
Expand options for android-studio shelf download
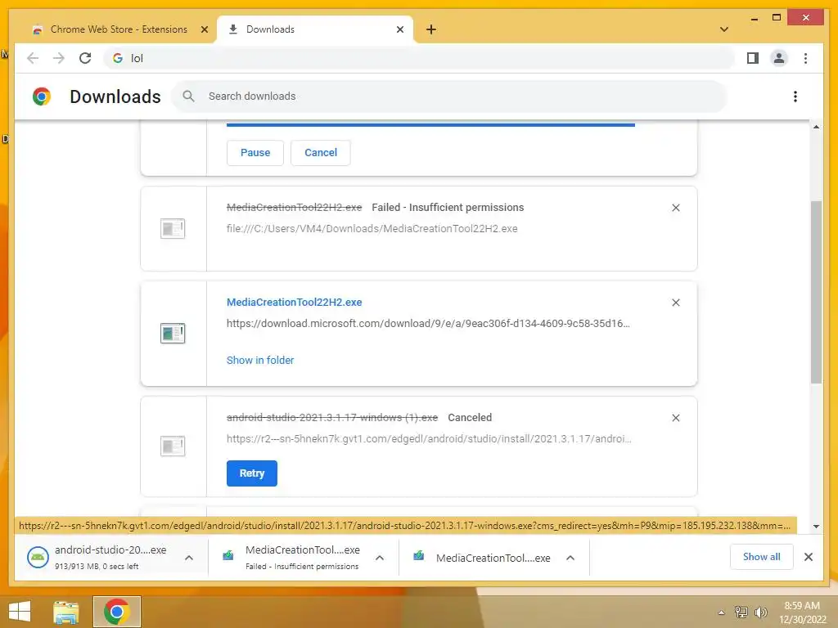[x=189, y=558]
